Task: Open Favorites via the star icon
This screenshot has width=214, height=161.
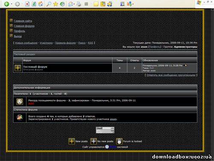Action: pyautogui.click(x=56, y=4)
